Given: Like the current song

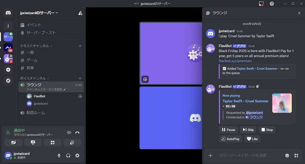Looking at the screenshot, I should [x=252, y=139].
